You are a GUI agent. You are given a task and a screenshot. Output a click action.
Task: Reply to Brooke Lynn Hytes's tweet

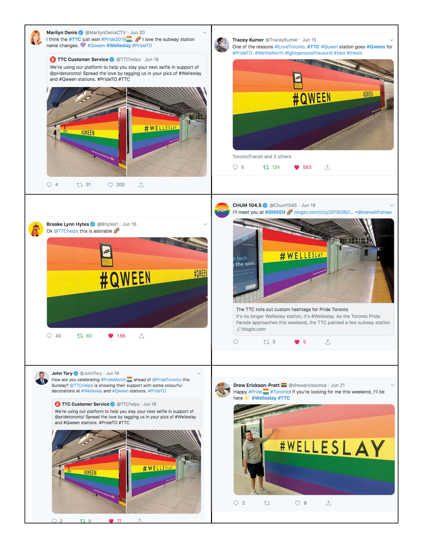click(x=49, y=336)
